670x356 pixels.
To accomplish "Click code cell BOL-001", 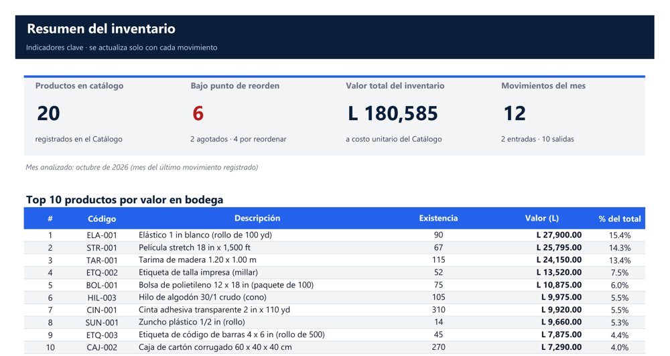I will click(x=102, y=285).
